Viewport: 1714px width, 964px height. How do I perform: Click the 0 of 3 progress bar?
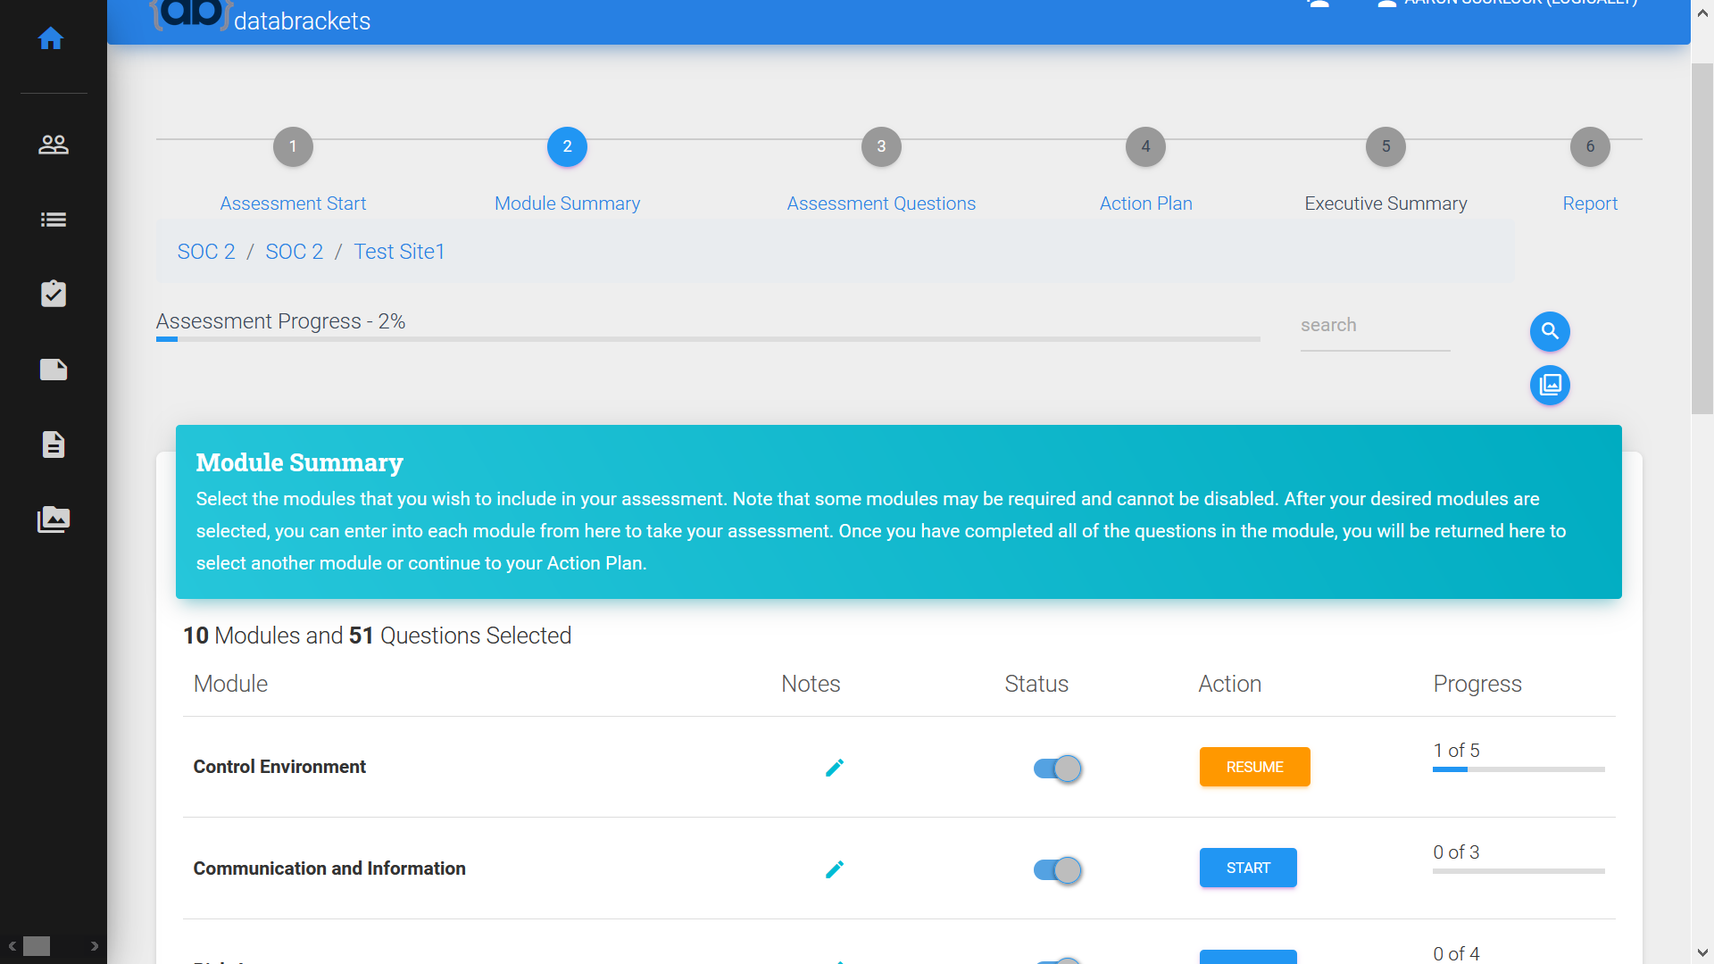[x=1518, y=871]
